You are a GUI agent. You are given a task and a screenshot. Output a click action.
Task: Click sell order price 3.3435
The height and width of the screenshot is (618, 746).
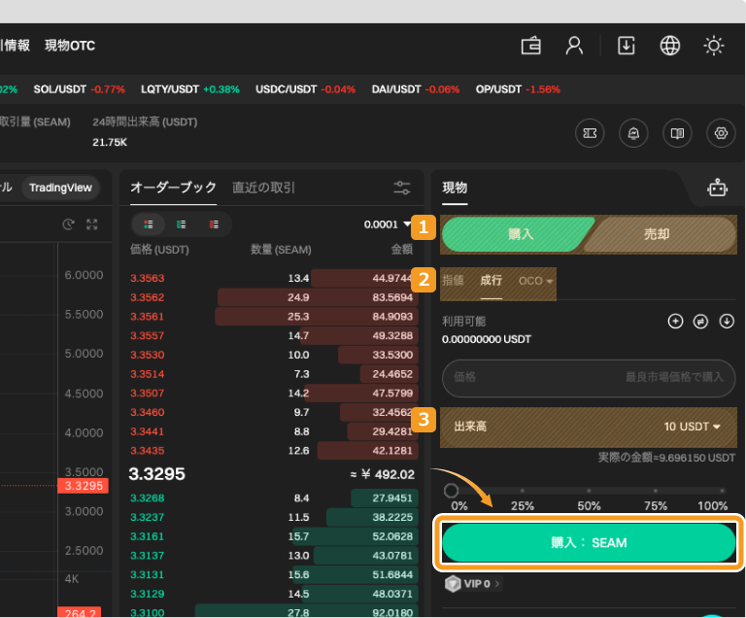point(148,451)
